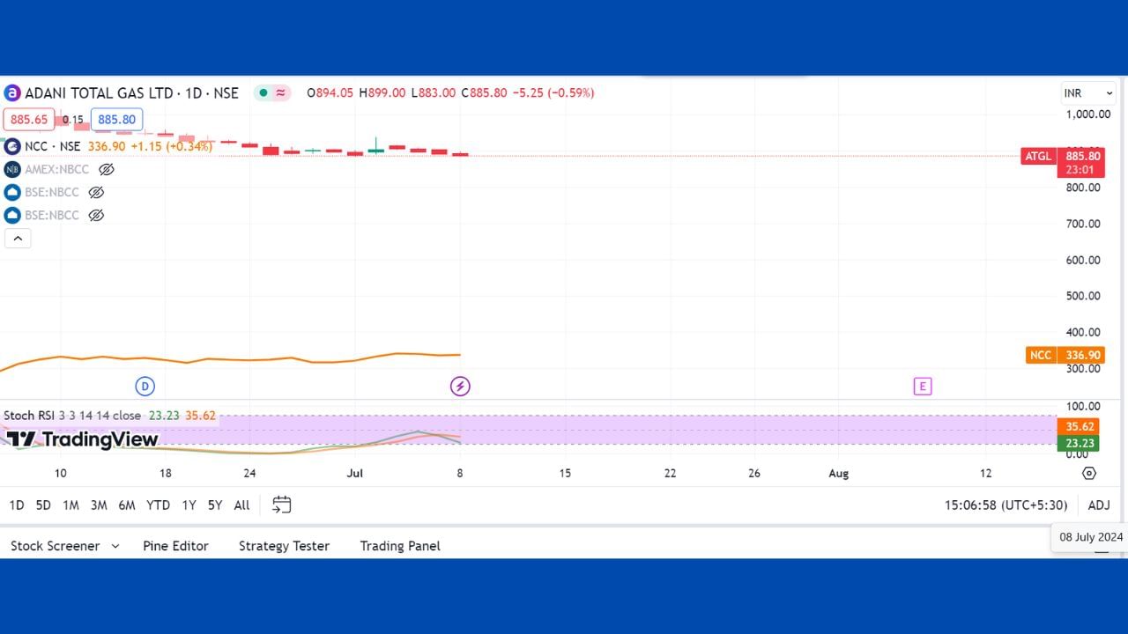Screen dimensions: 1128x634
Task: Select the 1Y time range
Action: pyautogui.click(x=189, y=505)
